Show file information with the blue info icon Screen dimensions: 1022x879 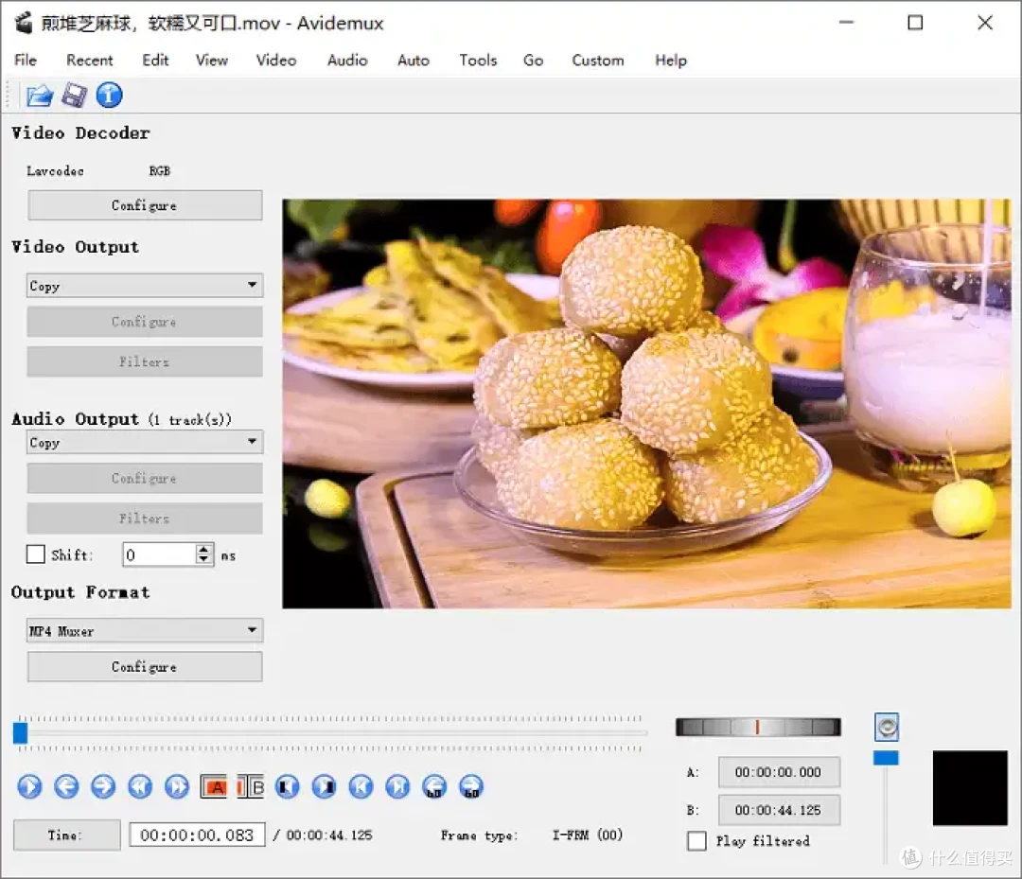110,96
